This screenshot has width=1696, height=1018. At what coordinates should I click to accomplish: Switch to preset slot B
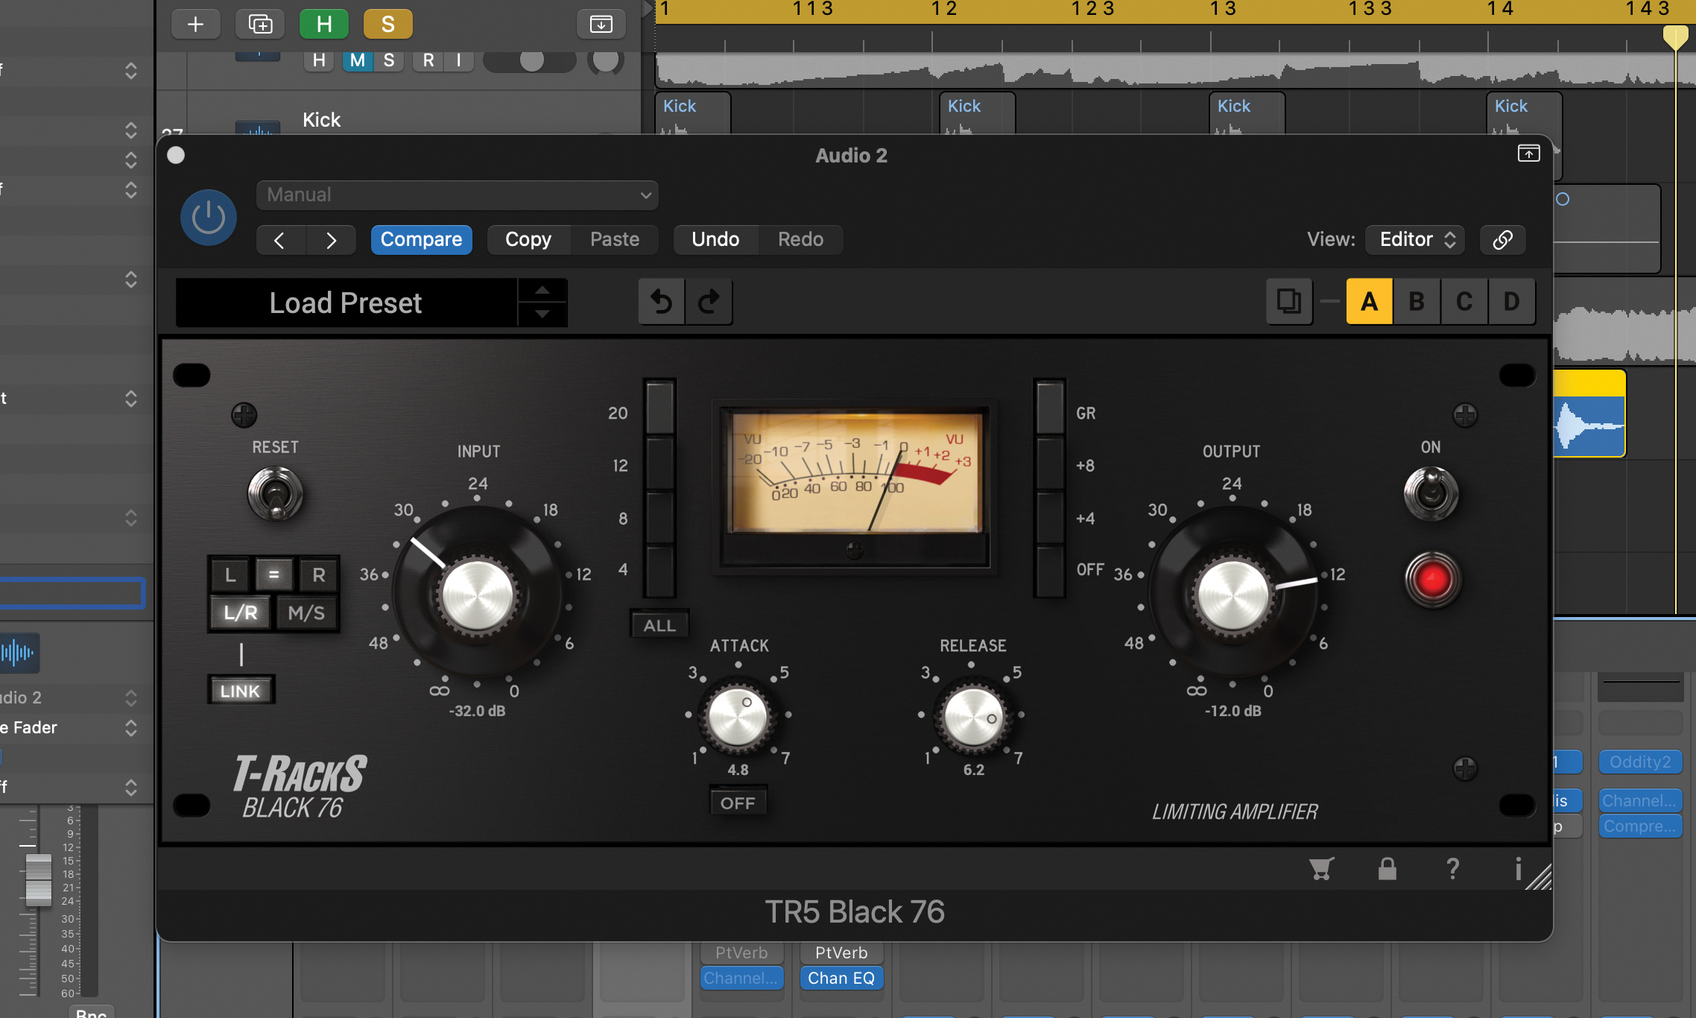tap(1414, 302)
